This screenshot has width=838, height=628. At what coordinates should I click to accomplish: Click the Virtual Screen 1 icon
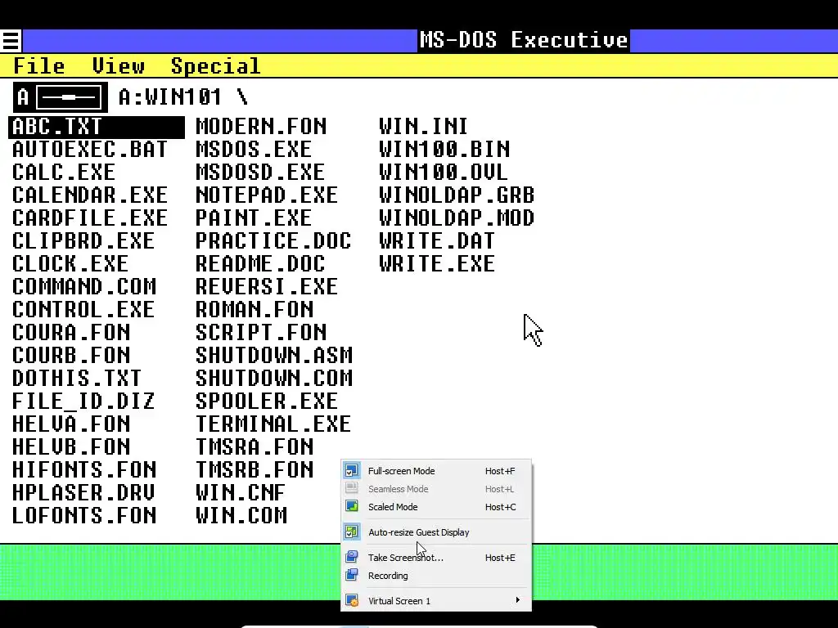click(x=352, y=600)
